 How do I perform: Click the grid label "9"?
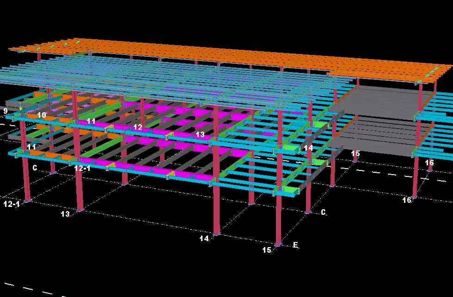[6, 111]
